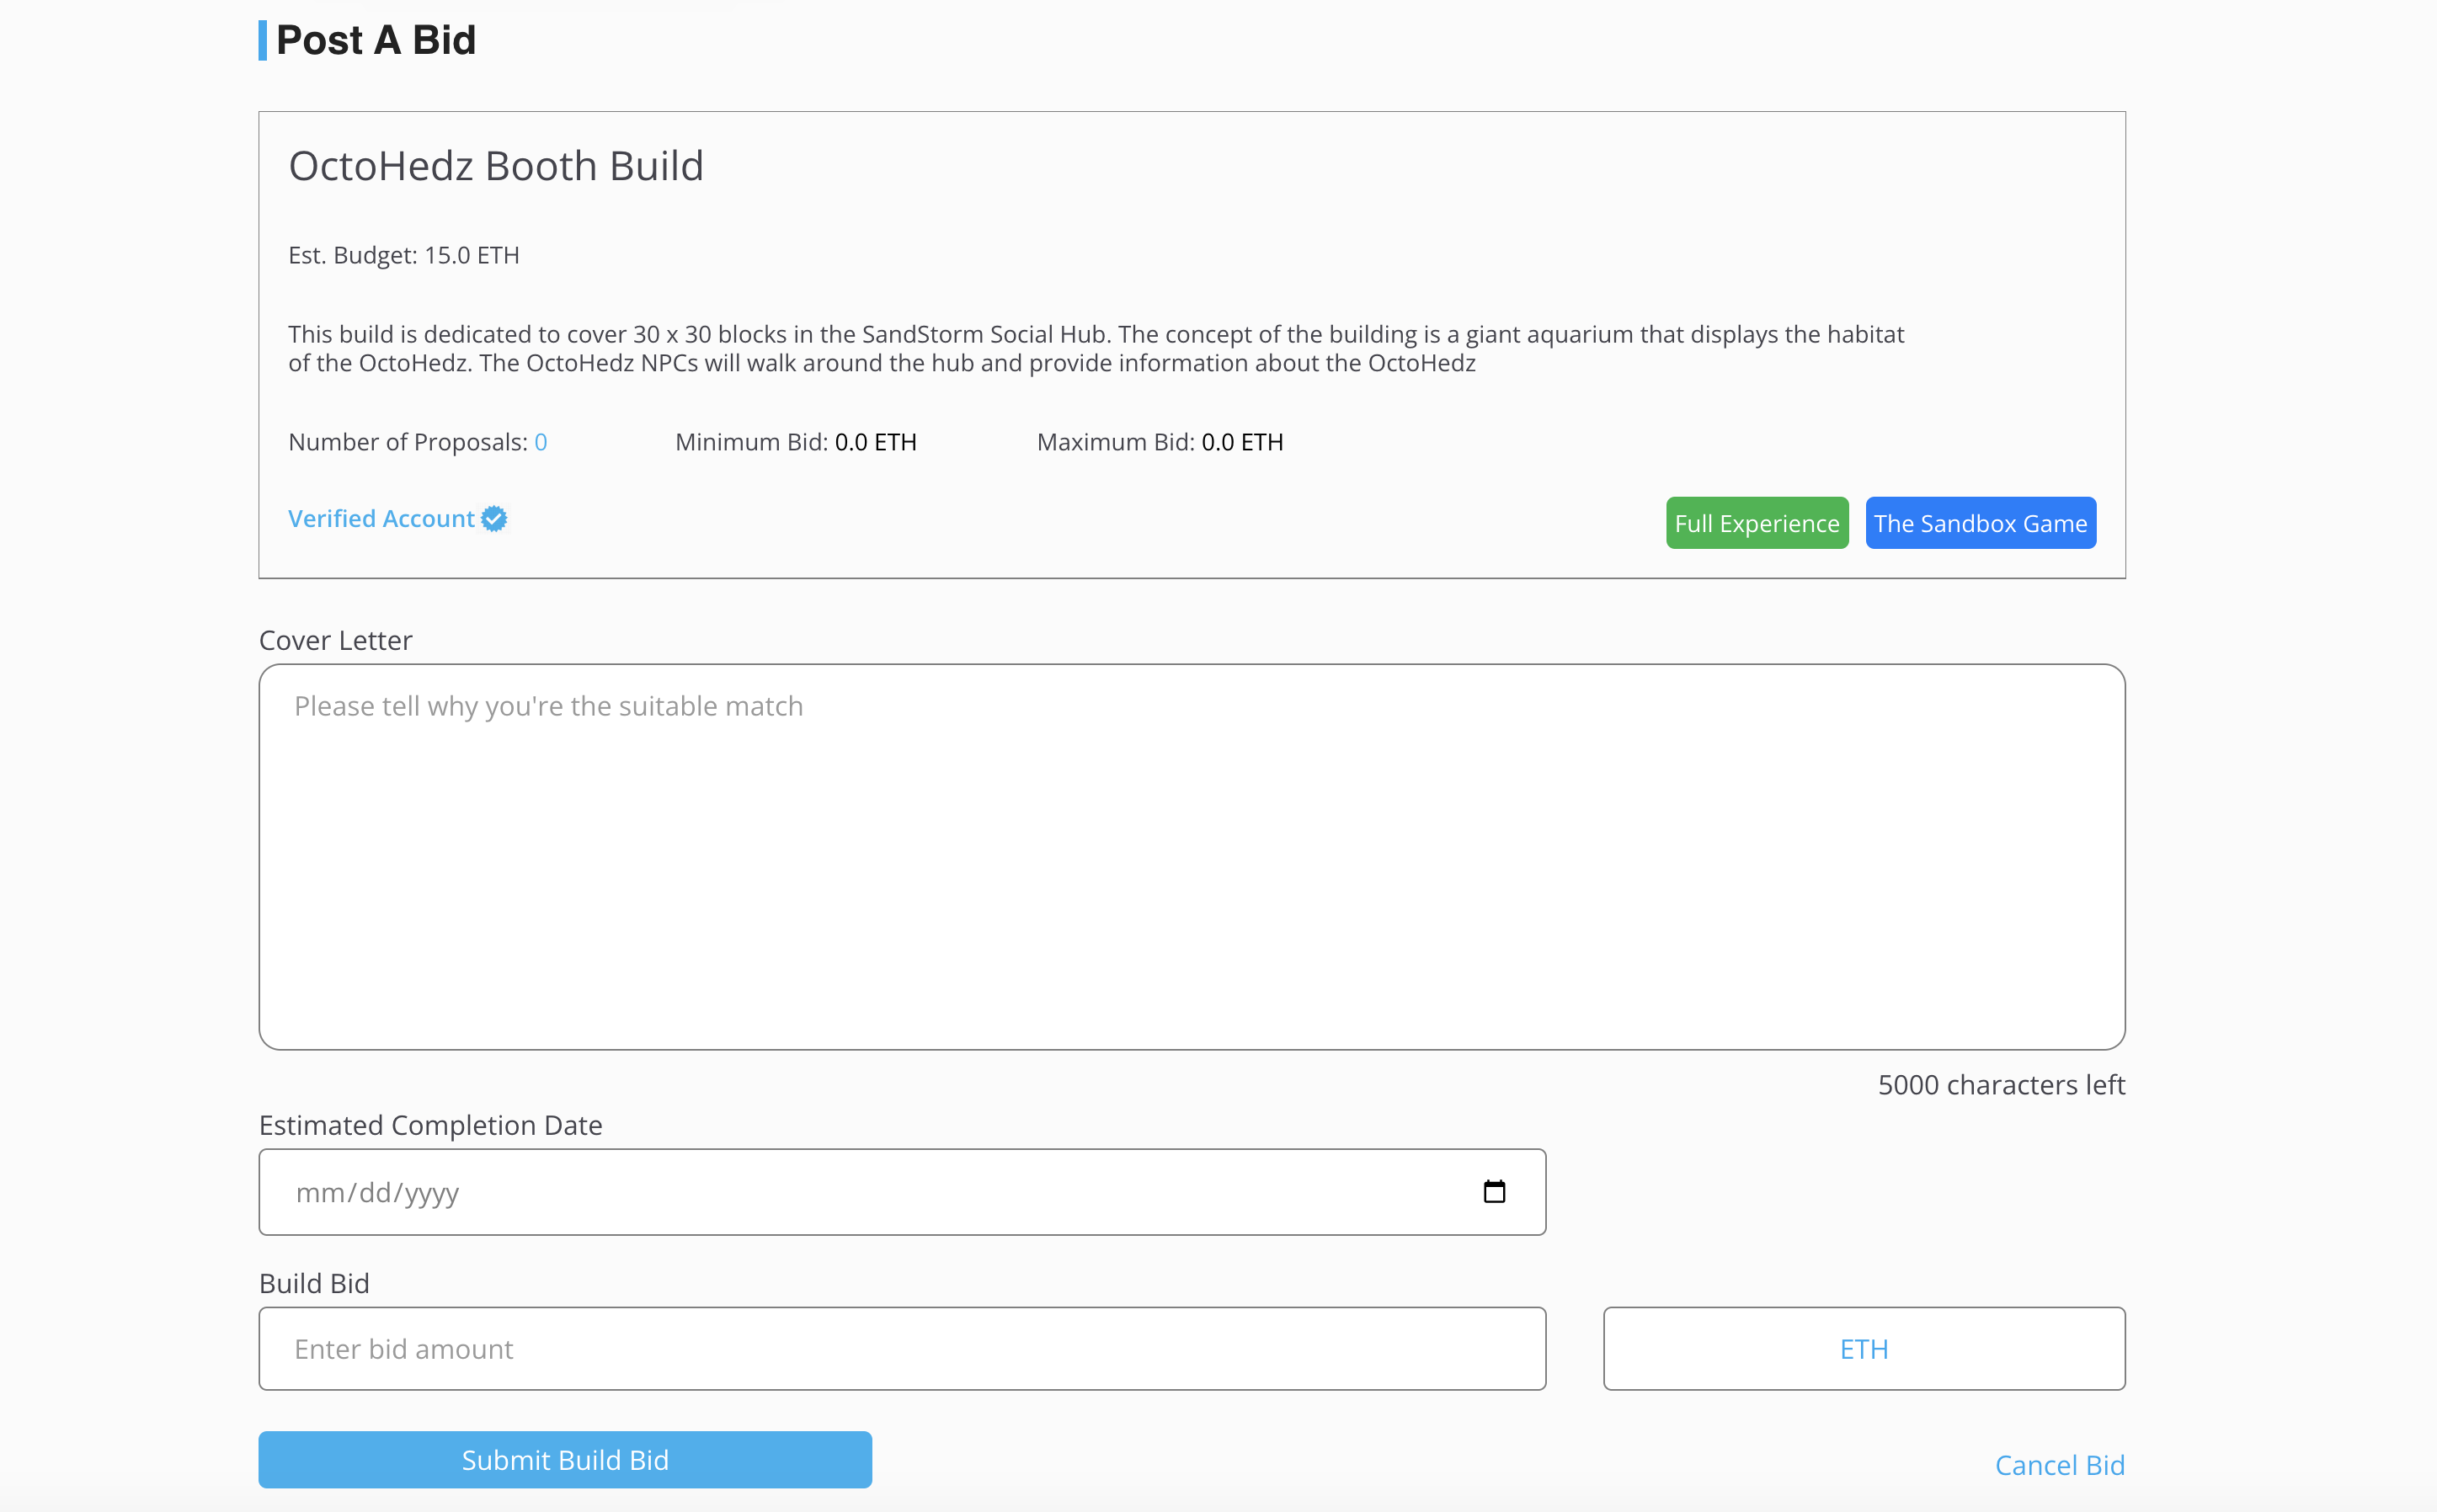Viewport: 2437px width, 1512px height.
Task: Click the Verified Account link
Action: coord(381,519)
